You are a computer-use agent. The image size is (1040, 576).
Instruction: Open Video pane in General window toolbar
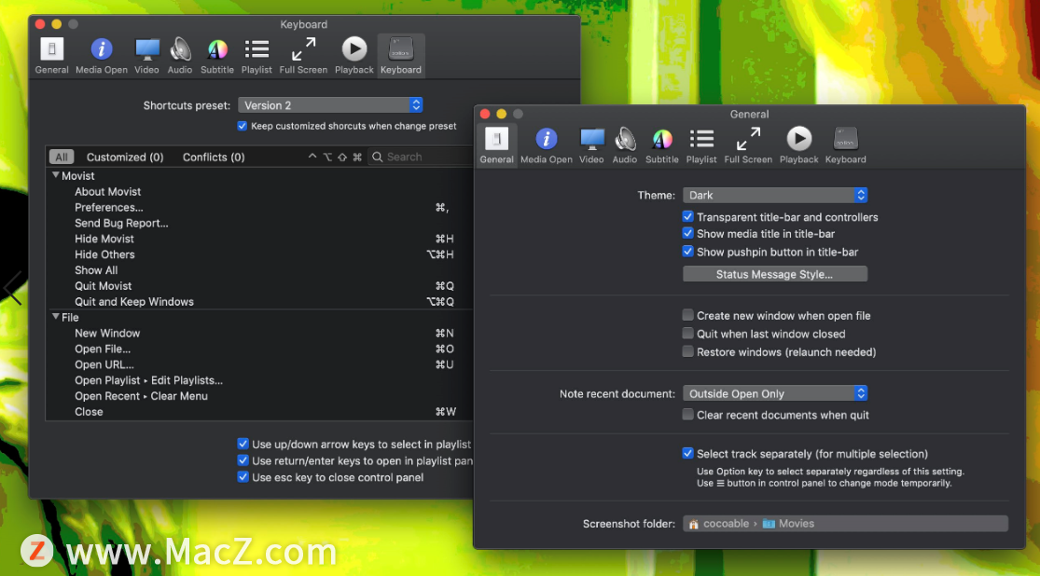(591, 145)
